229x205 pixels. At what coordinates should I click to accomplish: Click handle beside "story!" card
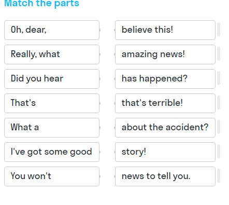tap(219, 152)
